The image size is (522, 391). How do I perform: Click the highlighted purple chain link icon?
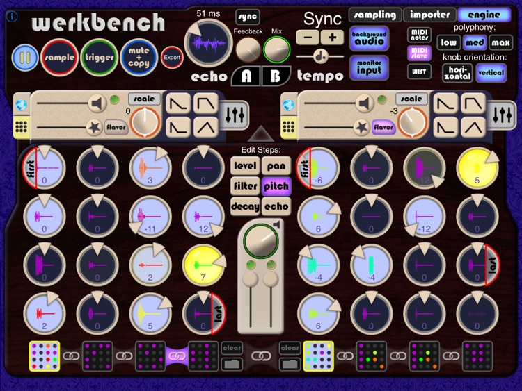[x=177, y=356]
